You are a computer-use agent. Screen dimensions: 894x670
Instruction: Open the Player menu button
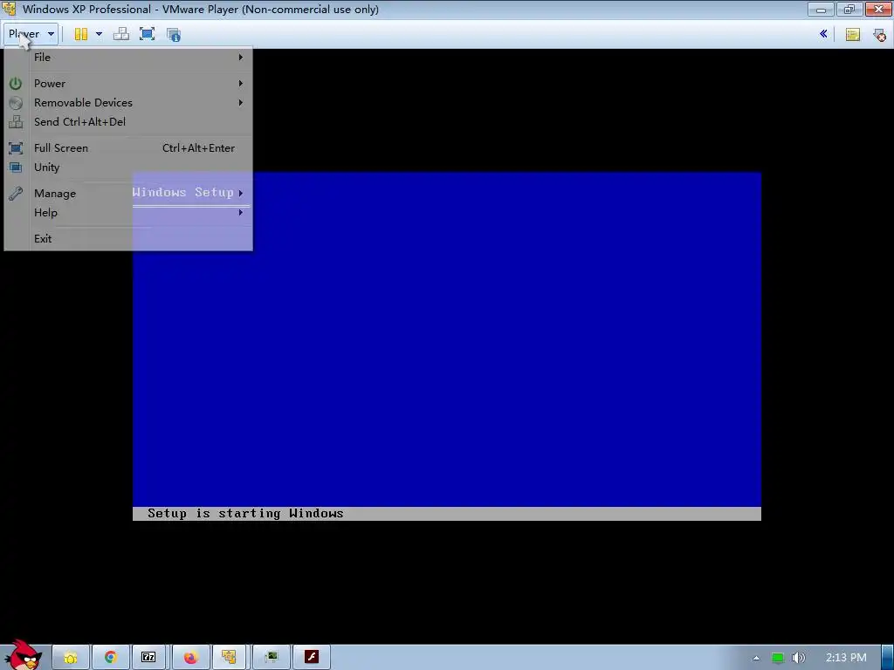click(31, 34)
